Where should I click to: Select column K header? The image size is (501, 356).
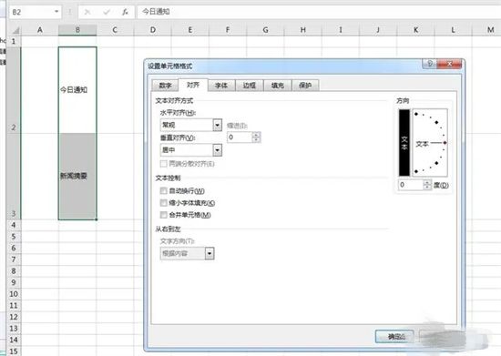[415, 30]
